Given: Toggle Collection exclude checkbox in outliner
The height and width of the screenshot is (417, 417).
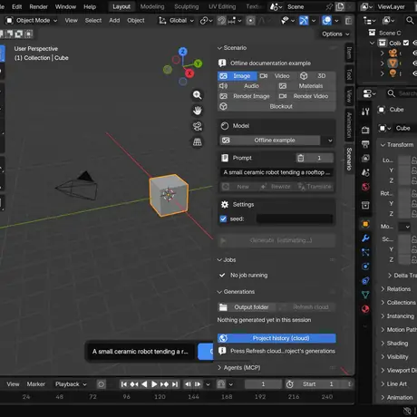Looking at the screenshot, I should click(x=406, y=43).
